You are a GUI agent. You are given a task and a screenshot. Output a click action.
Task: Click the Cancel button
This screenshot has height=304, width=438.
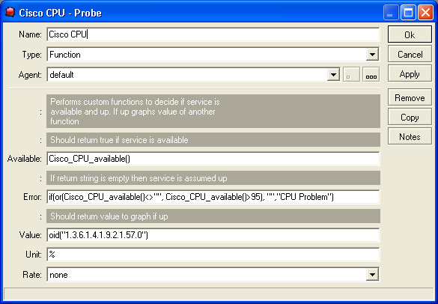(410, 54)
